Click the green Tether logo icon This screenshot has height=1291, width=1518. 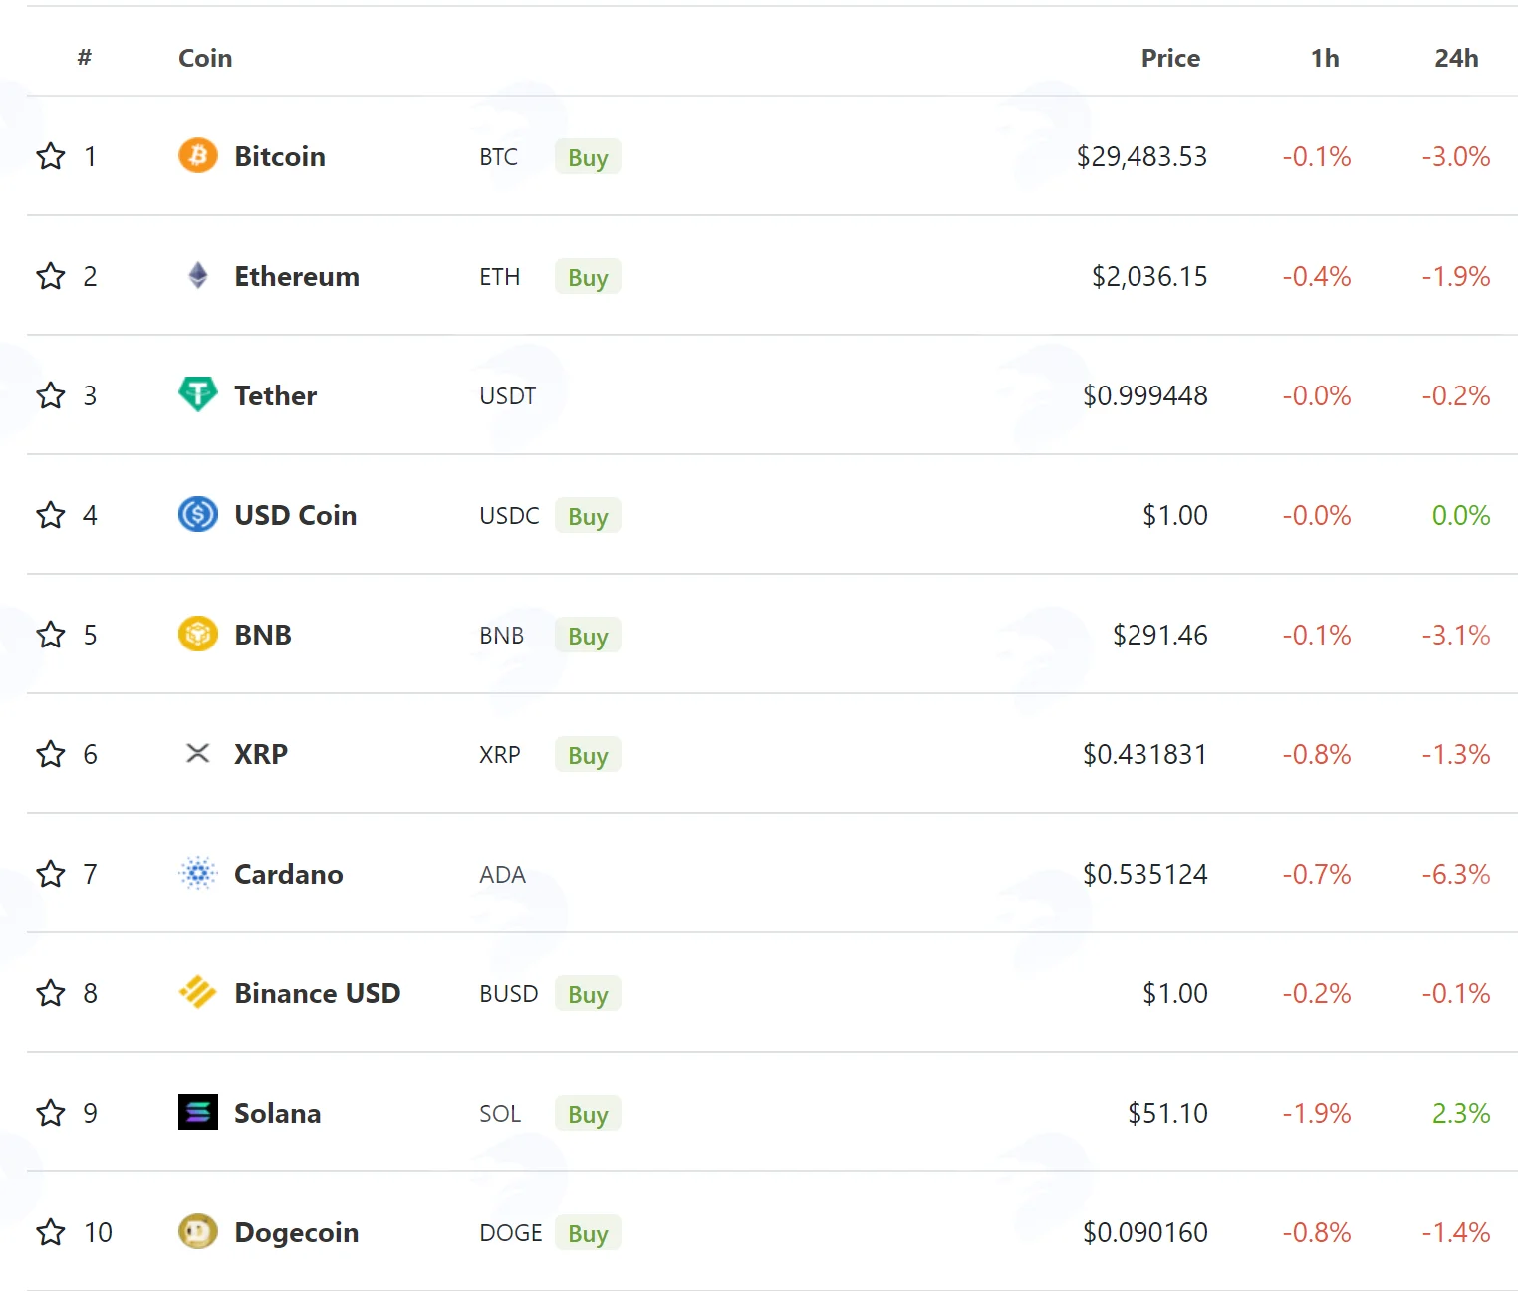[198, 394]
